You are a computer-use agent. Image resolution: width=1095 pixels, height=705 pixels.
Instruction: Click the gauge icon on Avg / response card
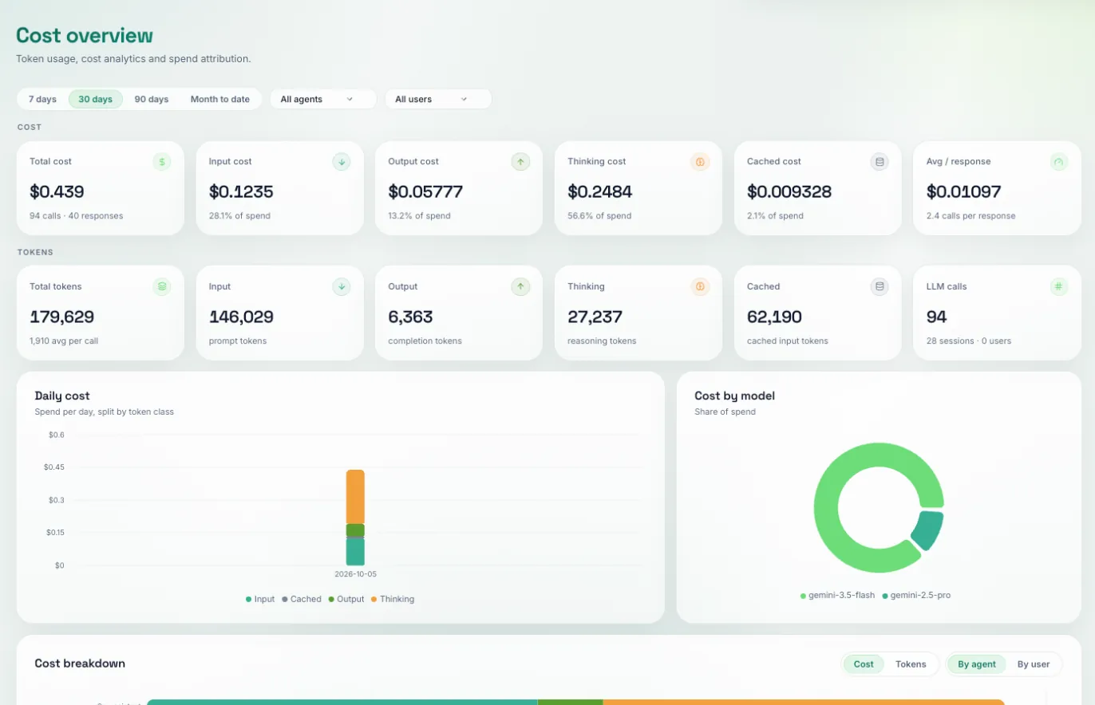pyautogui.click(x=1058, y=162)
